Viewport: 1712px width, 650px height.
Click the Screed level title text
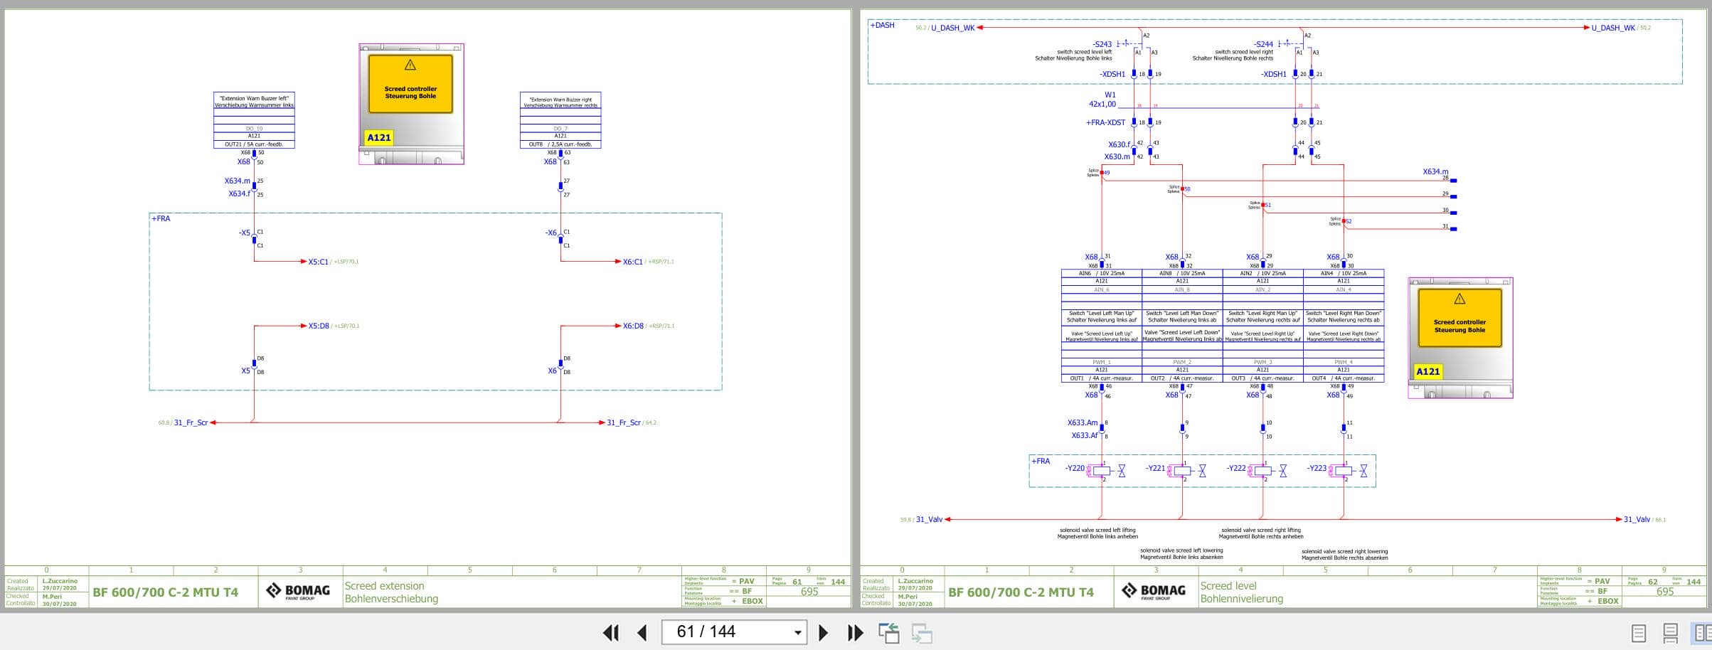tap(1228, 586)
